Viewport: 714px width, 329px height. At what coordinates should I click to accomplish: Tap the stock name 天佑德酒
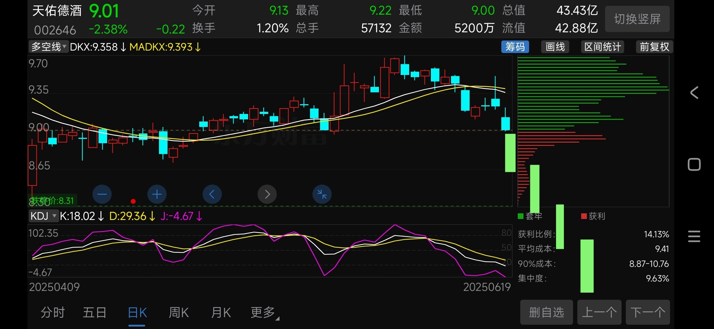coord(57,11)
